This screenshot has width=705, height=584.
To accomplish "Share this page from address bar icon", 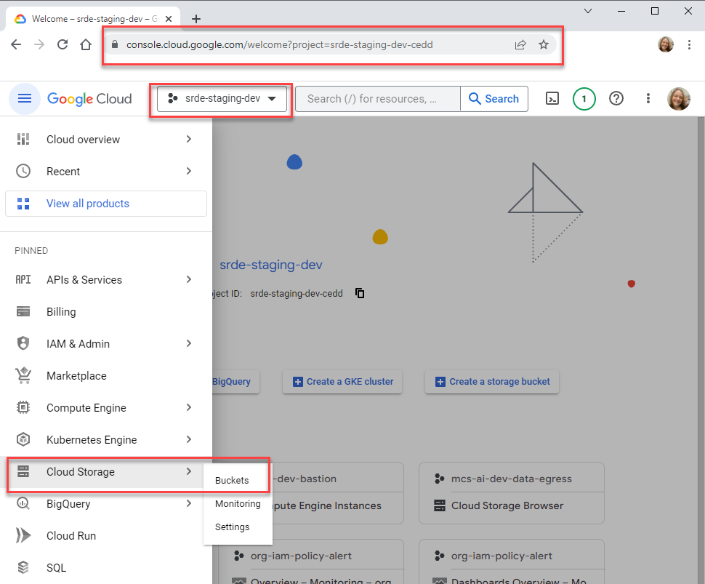I will tap(520, 44).
